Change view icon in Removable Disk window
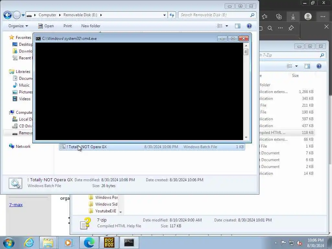 coord(220,26)
